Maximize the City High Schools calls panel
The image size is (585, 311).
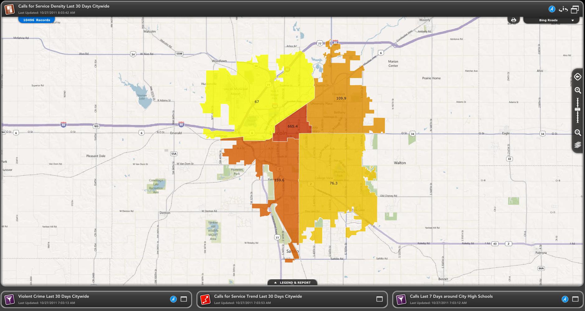point(575,299)
